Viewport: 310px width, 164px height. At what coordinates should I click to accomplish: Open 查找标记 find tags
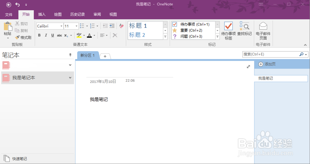click(245, 29)
